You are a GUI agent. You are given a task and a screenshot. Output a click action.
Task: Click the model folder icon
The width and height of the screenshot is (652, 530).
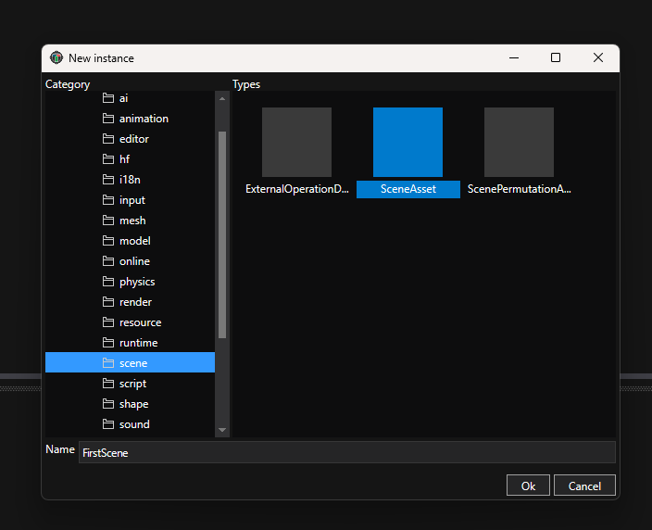[108, 241]
